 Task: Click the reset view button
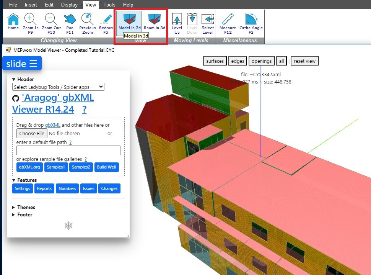click(x=304, y=61)
